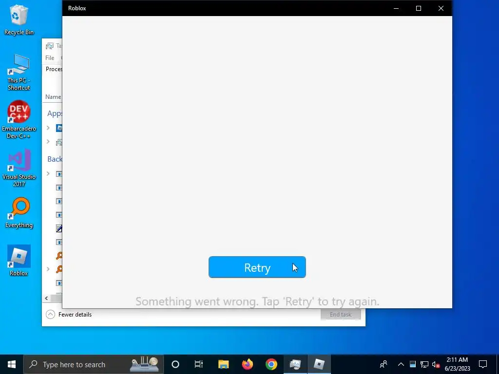Click the Name column header in Task Manager
499x374 pixels.
[53, 97]
